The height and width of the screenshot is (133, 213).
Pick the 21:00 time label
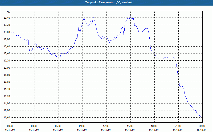[178, 126]
